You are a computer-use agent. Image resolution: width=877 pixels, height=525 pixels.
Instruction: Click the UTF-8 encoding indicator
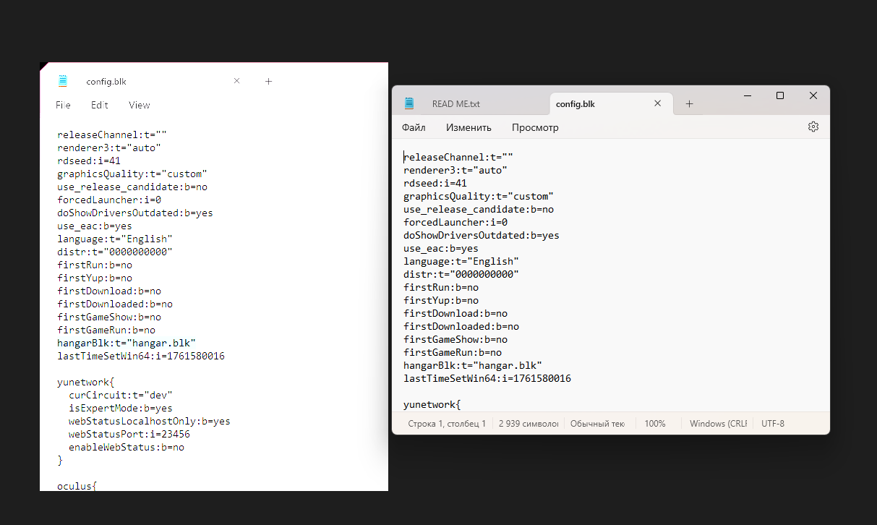772,423
